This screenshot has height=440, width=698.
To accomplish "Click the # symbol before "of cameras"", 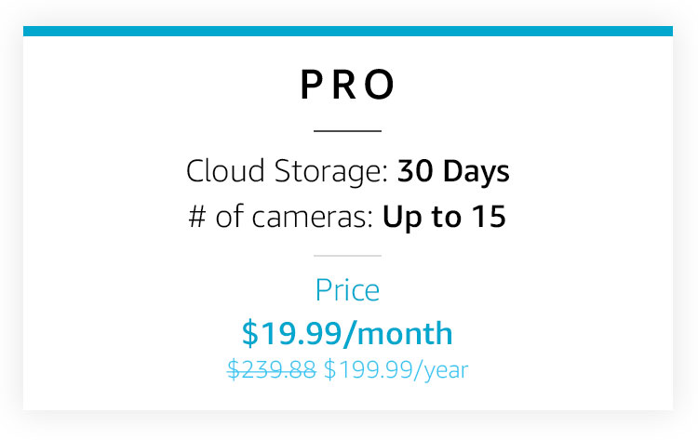I will tap(196, 218).
